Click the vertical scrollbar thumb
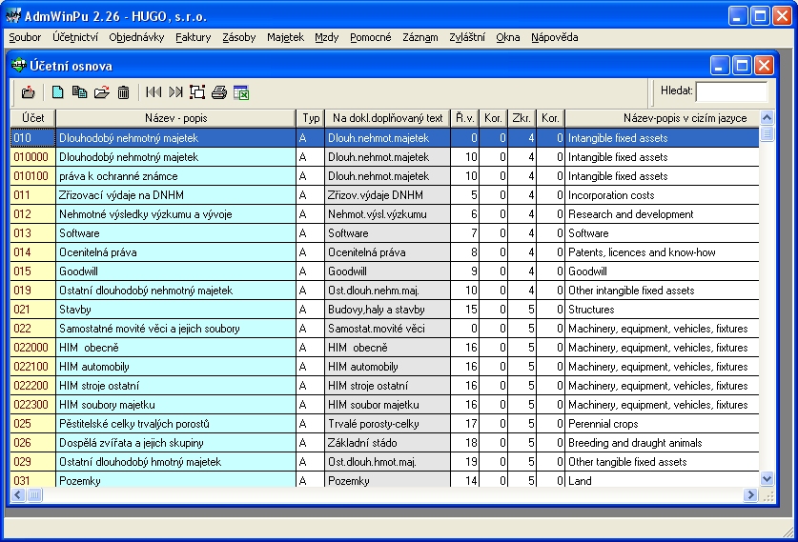798x542 pixels. point(767,133)
